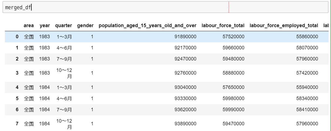Click row index 0
The width and height of the screenshot is (331, 131).
17,37
